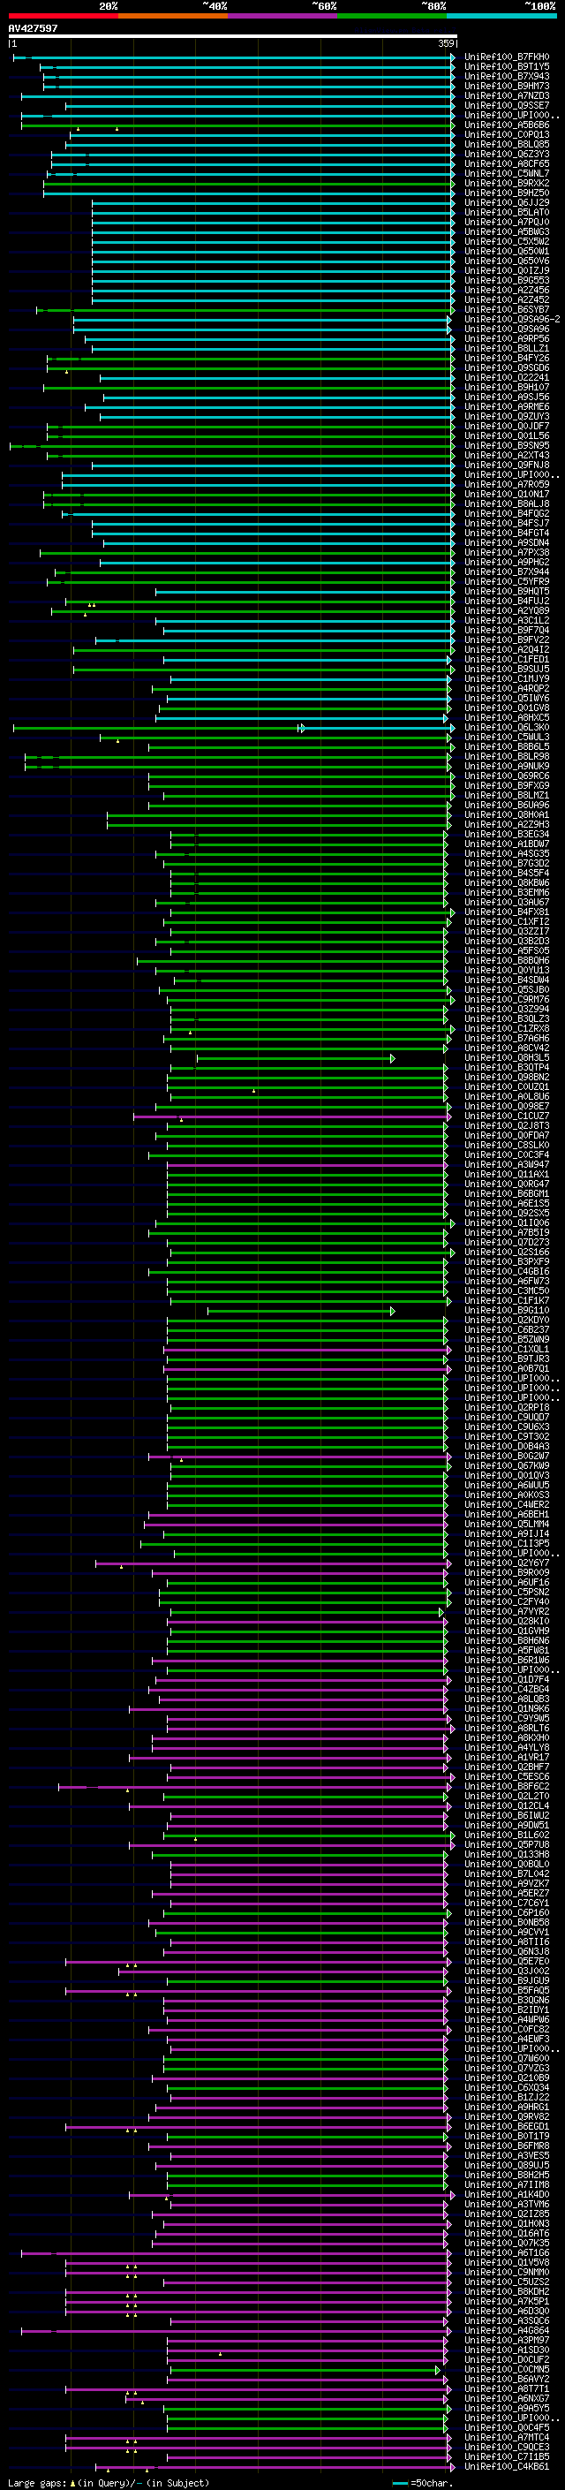The width and height of the screenshot is (565, 2490).
Task: Open entry UniRef100_A4G864
Action: (x=507, y=2330)
